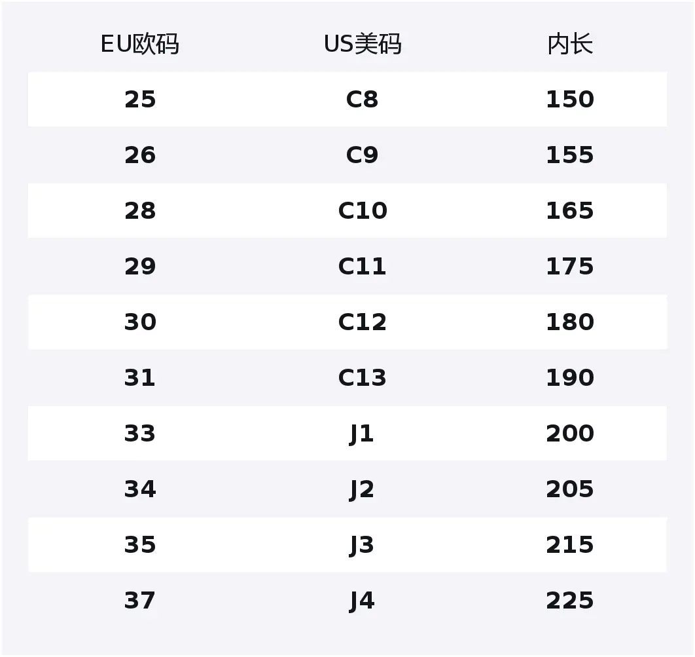Click inner length value 215
Screen dimensions: 695x657
point(570,545)
